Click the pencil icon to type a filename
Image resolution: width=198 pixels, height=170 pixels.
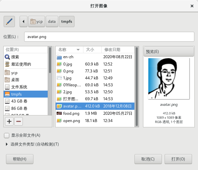coord(9,21)
